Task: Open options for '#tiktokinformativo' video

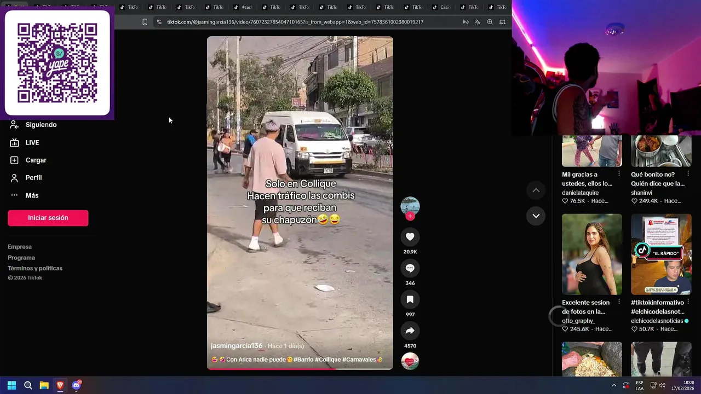Action: (688, 302)
